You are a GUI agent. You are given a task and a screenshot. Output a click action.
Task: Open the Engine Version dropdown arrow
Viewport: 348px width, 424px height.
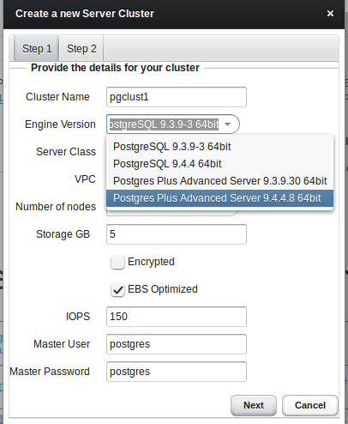(228, 124)
